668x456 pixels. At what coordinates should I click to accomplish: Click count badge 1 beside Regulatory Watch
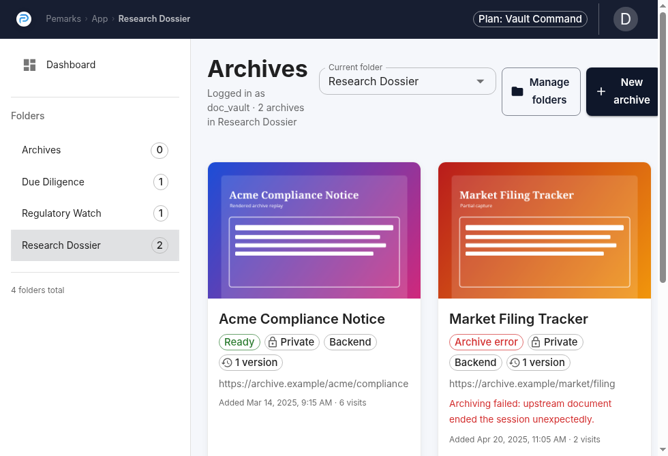tap(161, 213)
